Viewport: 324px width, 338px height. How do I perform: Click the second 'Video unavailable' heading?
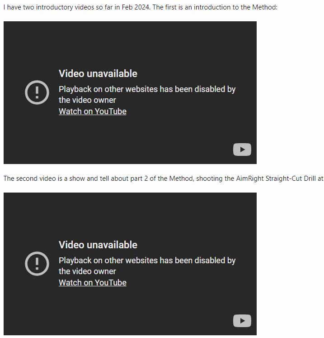click(98, 245)
